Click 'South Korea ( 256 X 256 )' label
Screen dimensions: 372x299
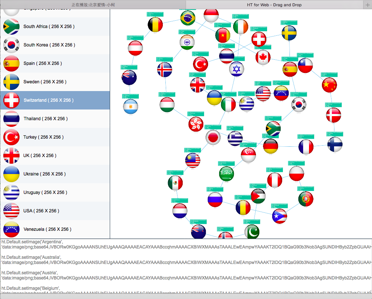pos(49,45)
